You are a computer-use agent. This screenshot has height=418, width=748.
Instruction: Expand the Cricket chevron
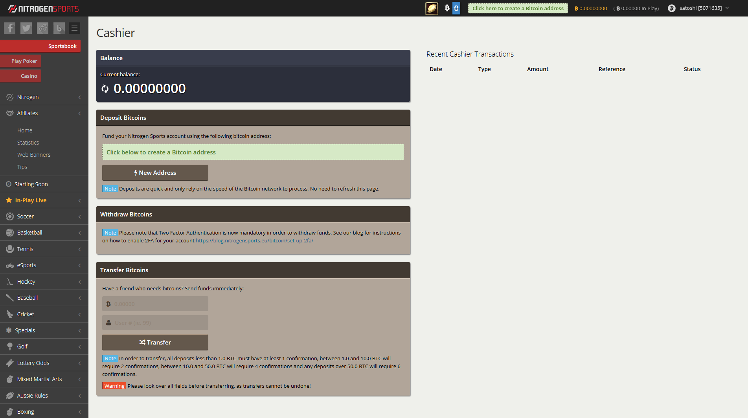pyautogui.click(x=80, y=314)
